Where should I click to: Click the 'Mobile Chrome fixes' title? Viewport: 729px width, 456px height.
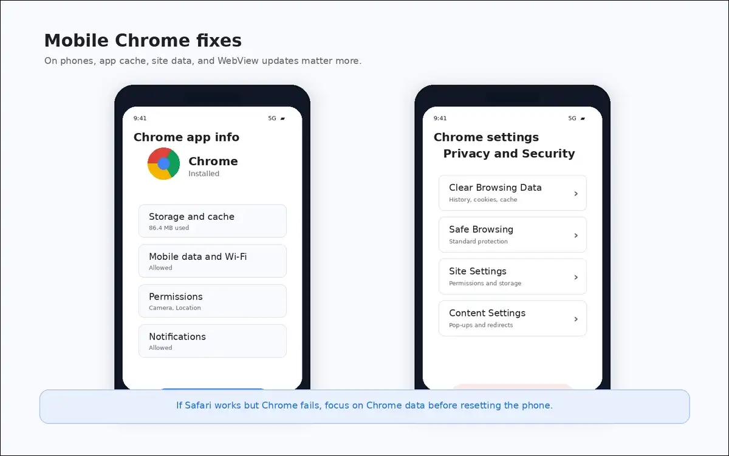coord(143,41)
